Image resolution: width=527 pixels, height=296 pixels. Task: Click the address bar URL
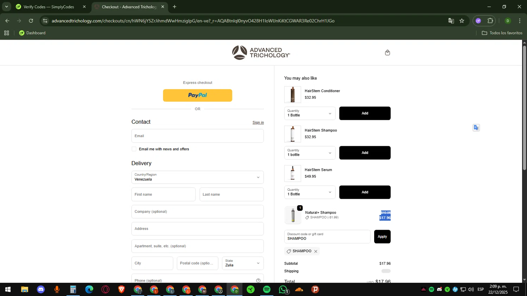pos(193,21)
